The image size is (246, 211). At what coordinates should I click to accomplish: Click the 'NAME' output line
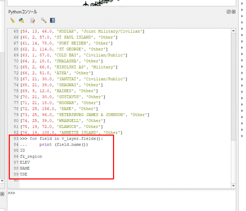click(25, 169)
